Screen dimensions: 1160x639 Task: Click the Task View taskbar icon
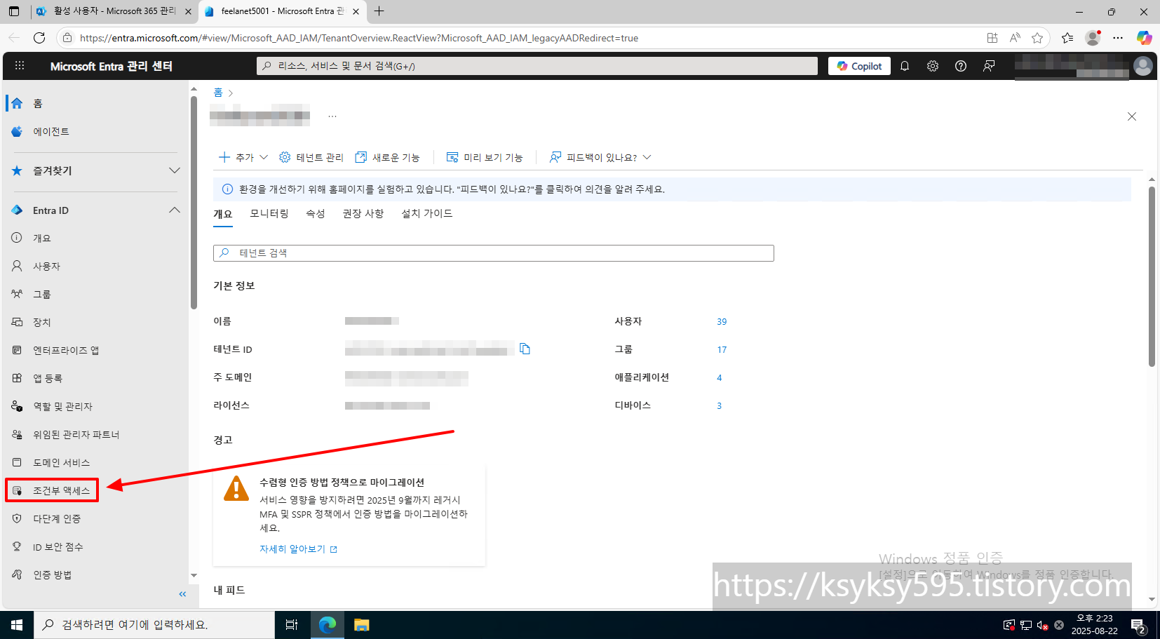point(292,625)
